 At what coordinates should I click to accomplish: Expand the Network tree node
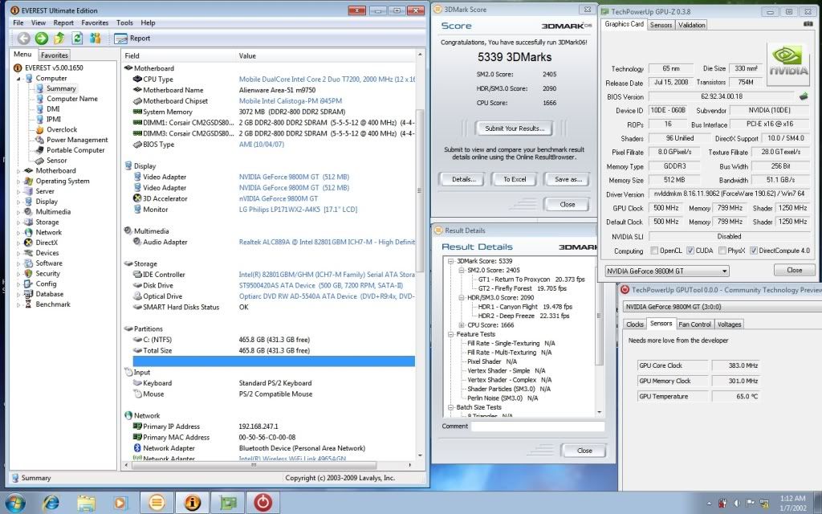click(18, 233)
